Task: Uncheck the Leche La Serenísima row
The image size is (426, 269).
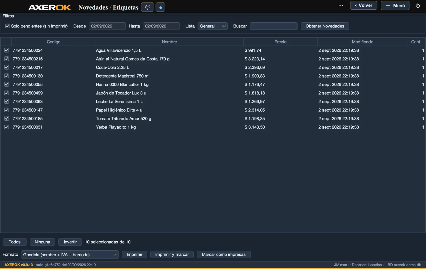Action: pyautogui.click(x=7, y=101)
